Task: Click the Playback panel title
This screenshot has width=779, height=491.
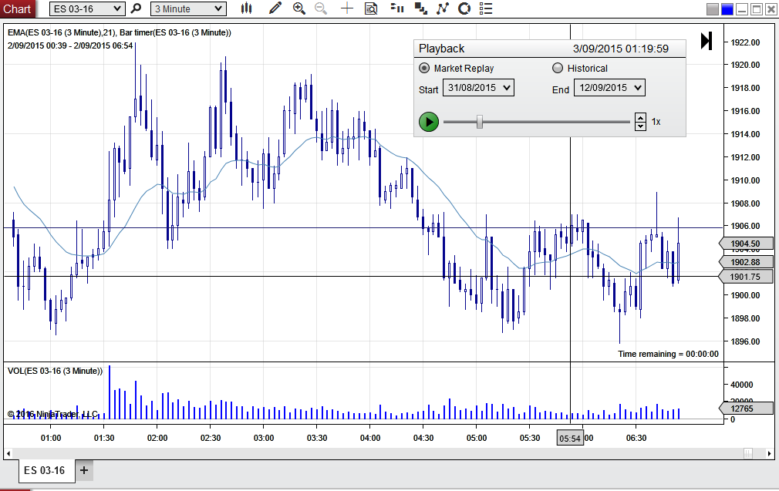Action: (x=442, y=49)
